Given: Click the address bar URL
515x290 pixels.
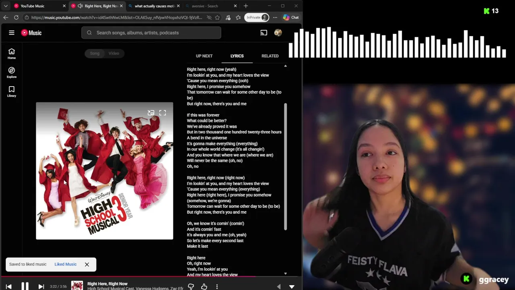Looking at the screenshot, I should (117, 17).
